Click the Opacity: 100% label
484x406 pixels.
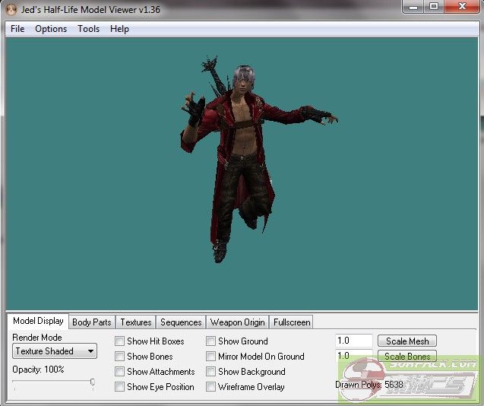[38, 370]
